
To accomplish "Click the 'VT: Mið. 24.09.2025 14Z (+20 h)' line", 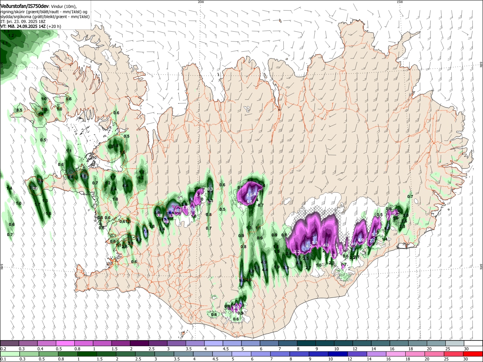I will pyautogui.click(x=31, y=27).
